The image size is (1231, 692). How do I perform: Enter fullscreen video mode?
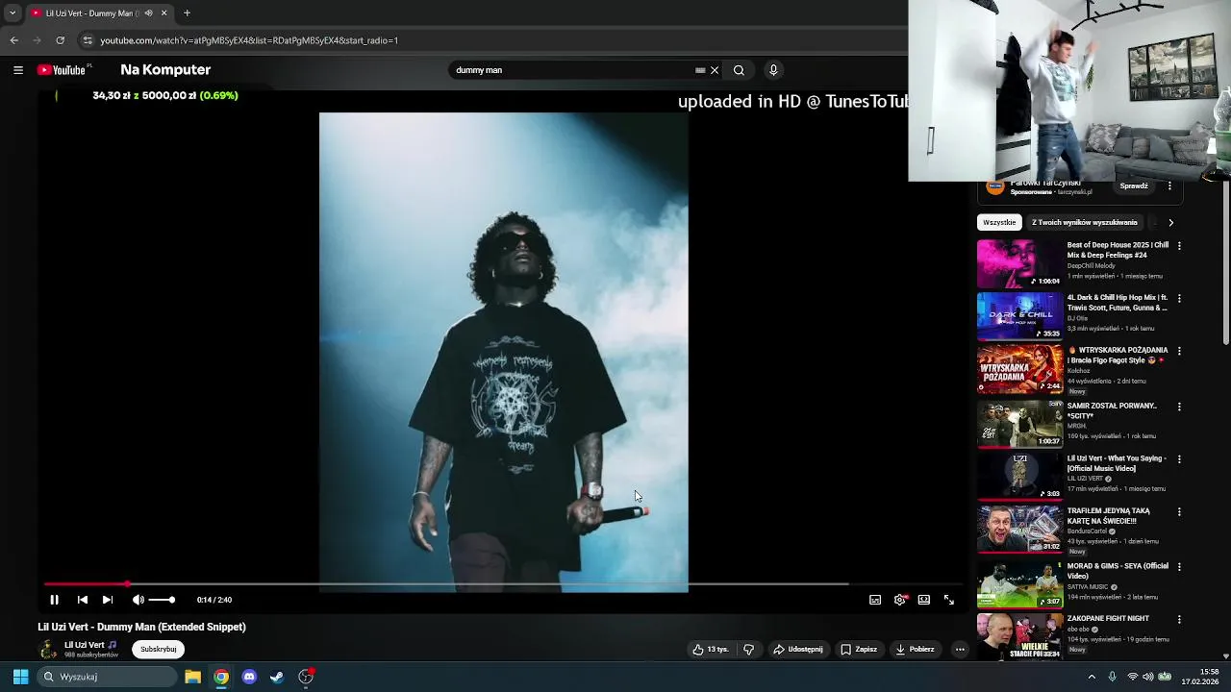[949, 600]
